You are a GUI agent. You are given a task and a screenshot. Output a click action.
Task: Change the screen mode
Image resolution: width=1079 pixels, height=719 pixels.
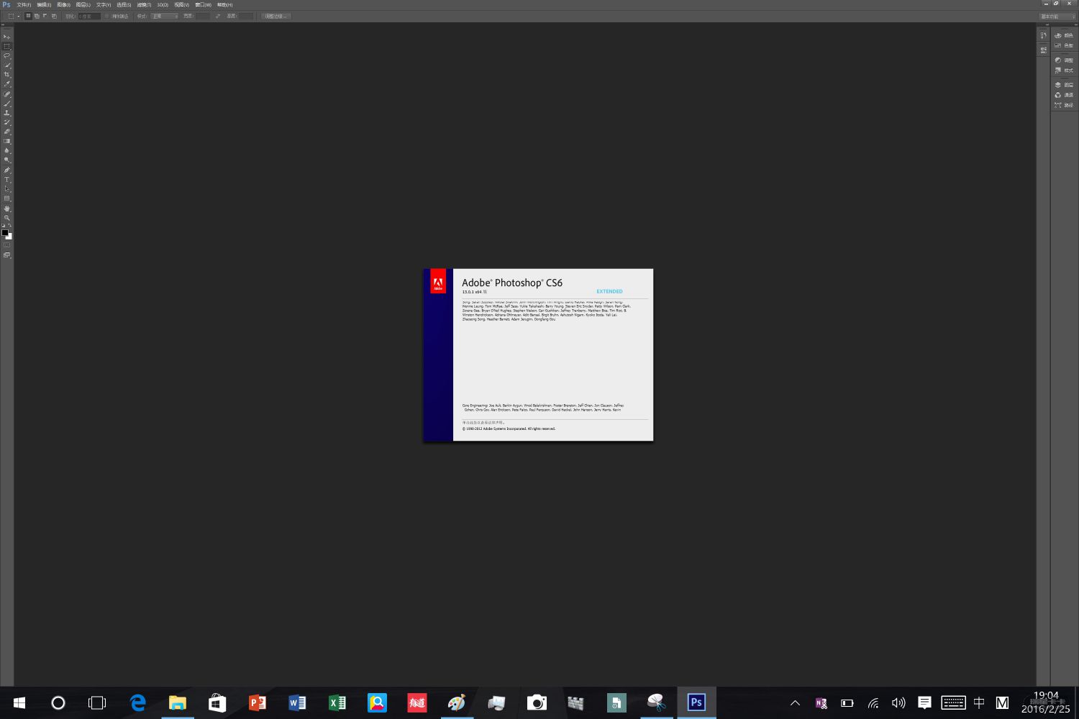pos(7,255)
